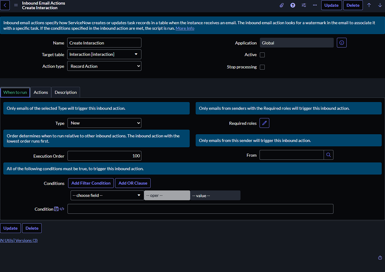This screenshot has width=385, height=272.
Task: Click the Add Filter Condition button
Action: pos(91,183)
